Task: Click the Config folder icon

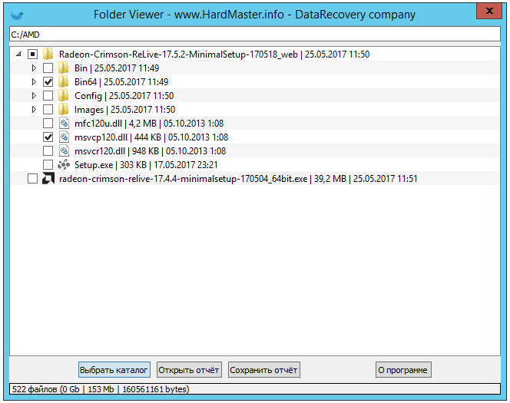Action: [x=64, y=96]
